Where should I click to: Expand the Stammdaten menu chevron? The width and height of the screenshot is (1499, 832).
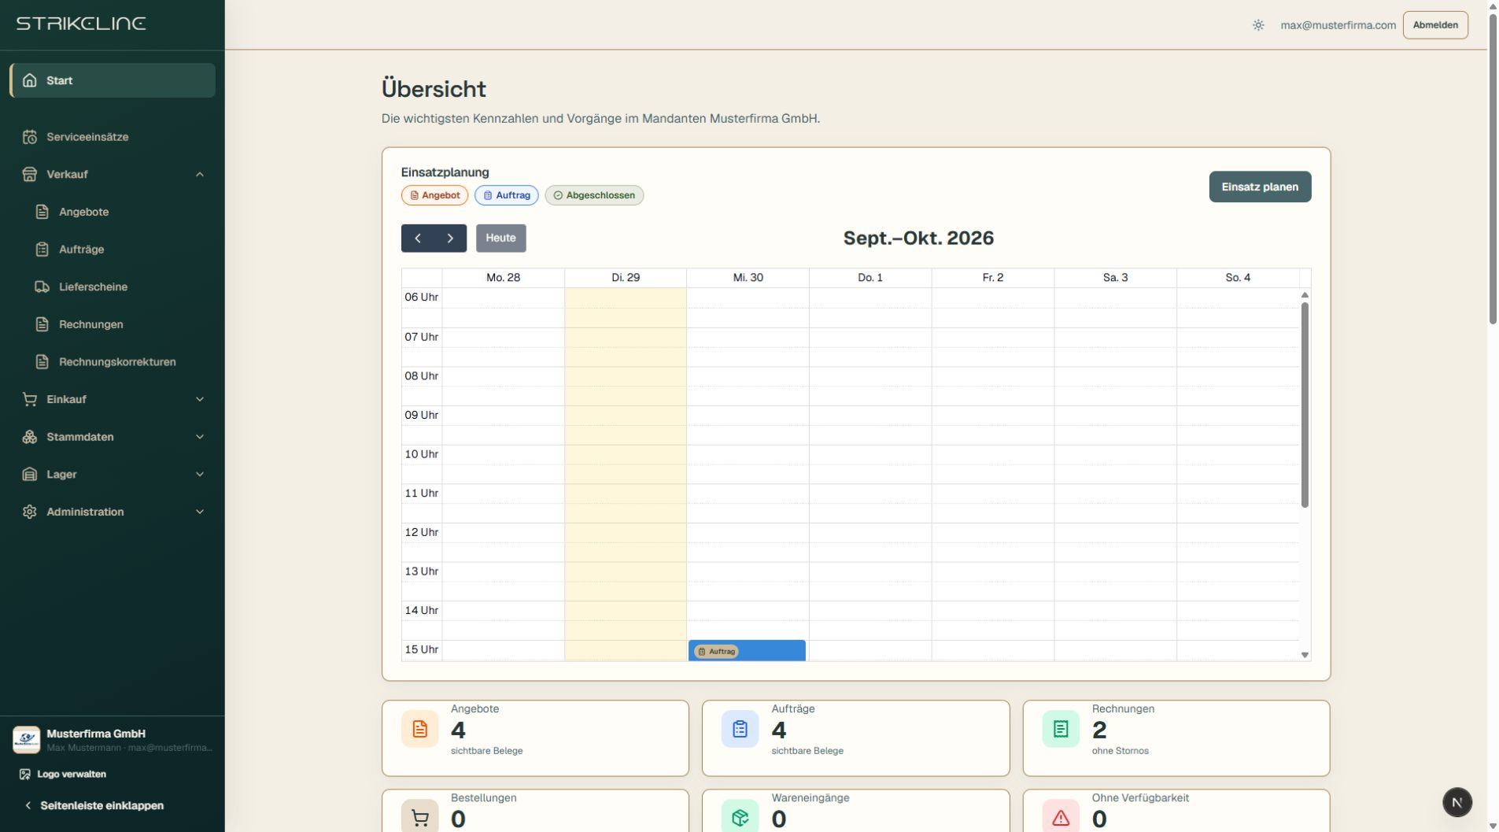[x=200, y=437]
